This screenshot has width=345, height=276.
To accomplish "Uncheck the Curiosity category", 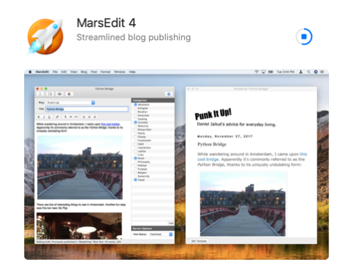I will [x=135, y=123].
